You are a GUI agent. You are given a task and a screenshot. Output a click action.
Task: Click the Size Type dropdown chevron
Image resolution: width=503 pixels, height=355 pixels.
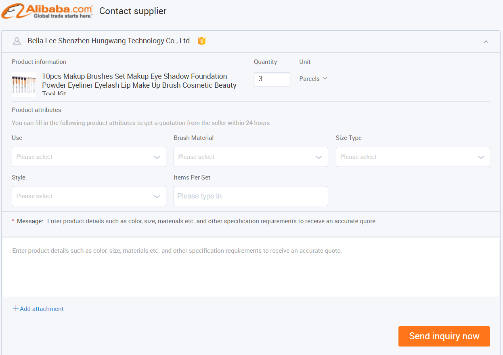pyautogui.click(x=481, y=156)
